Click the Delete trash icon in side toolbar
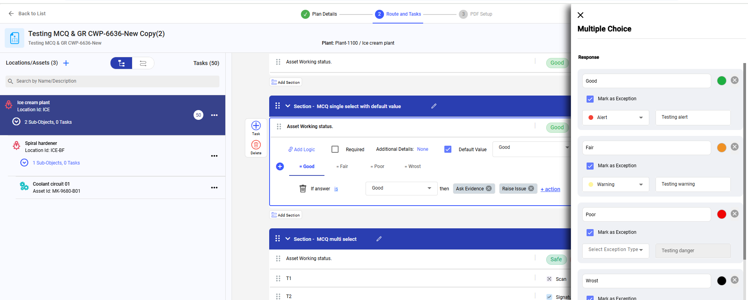The image size is (748, 300). (256, 145)
